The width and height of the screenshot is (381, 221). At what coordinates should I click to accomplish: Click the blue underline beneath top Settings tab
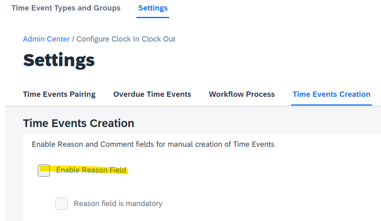pyautogui.click(x=153, y=17)
